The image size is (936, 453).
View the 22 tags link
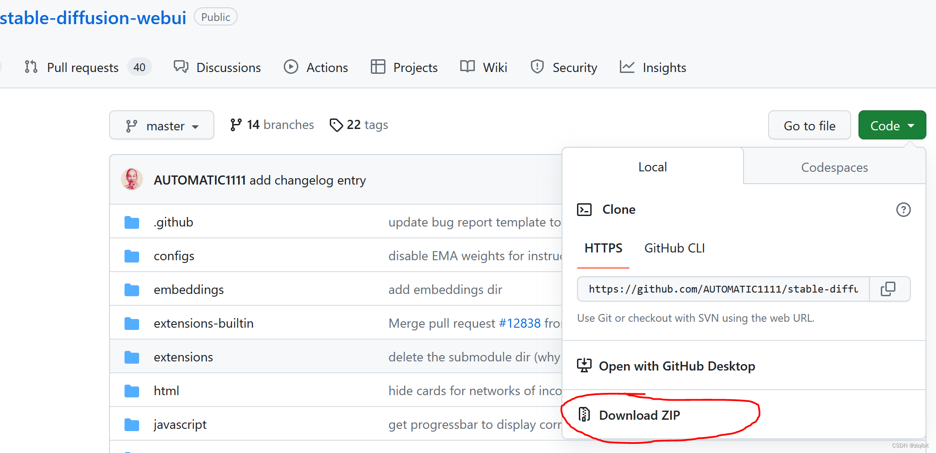point(359,125)
